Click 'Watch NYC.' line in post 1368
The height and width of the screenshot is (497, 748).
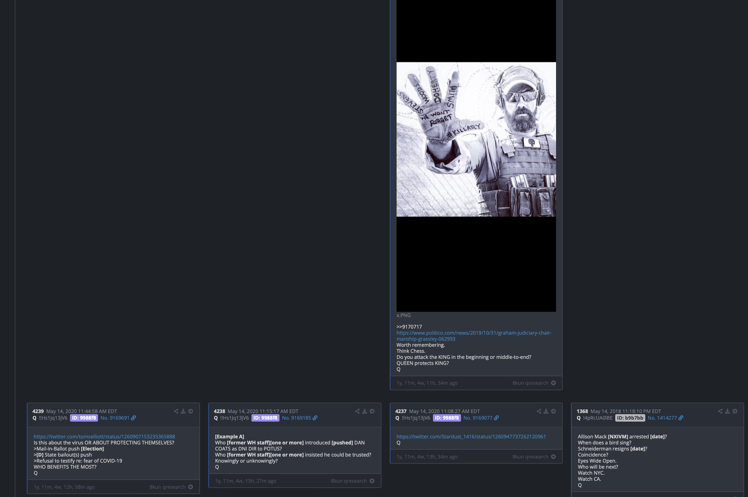[x=591, y=473]
